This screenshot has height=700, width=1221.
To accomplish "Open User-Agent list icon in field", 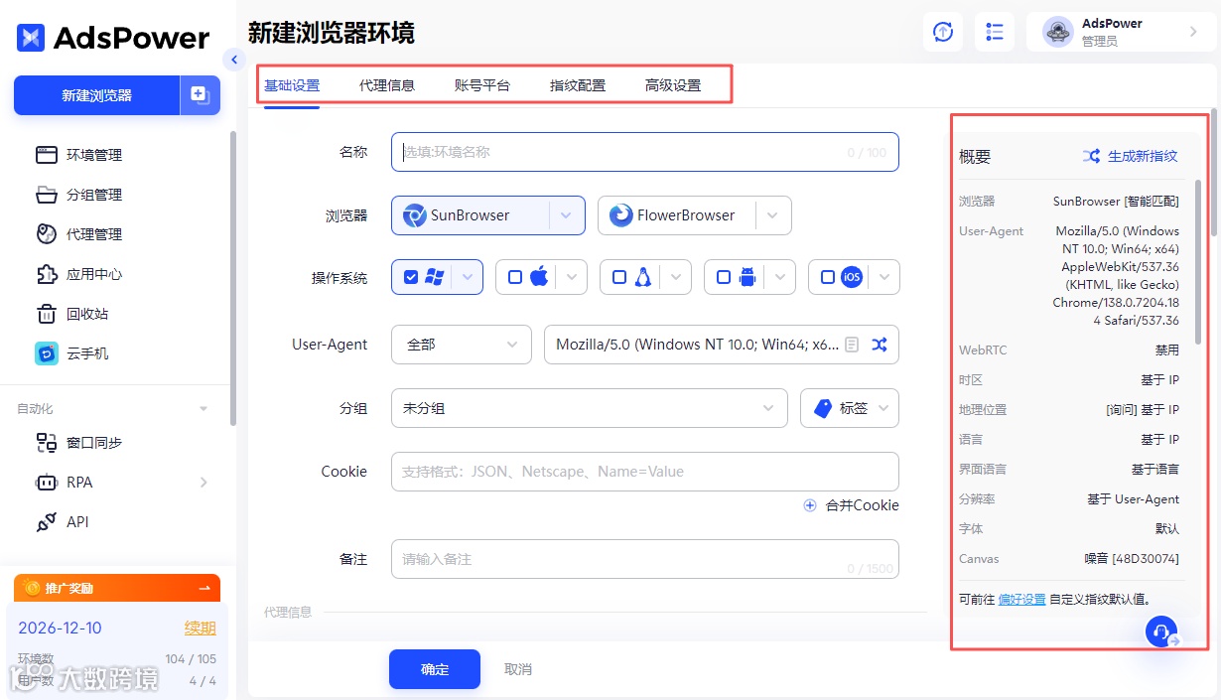I will 852,345.
